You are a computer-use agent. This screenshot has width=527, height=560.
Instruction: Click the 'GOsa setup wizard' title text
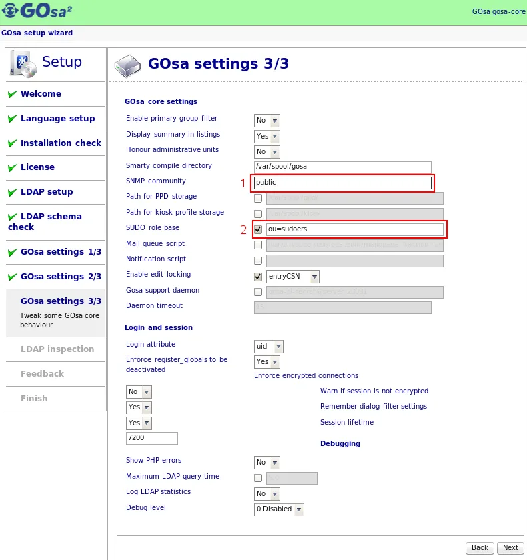[x=37, y=33]
